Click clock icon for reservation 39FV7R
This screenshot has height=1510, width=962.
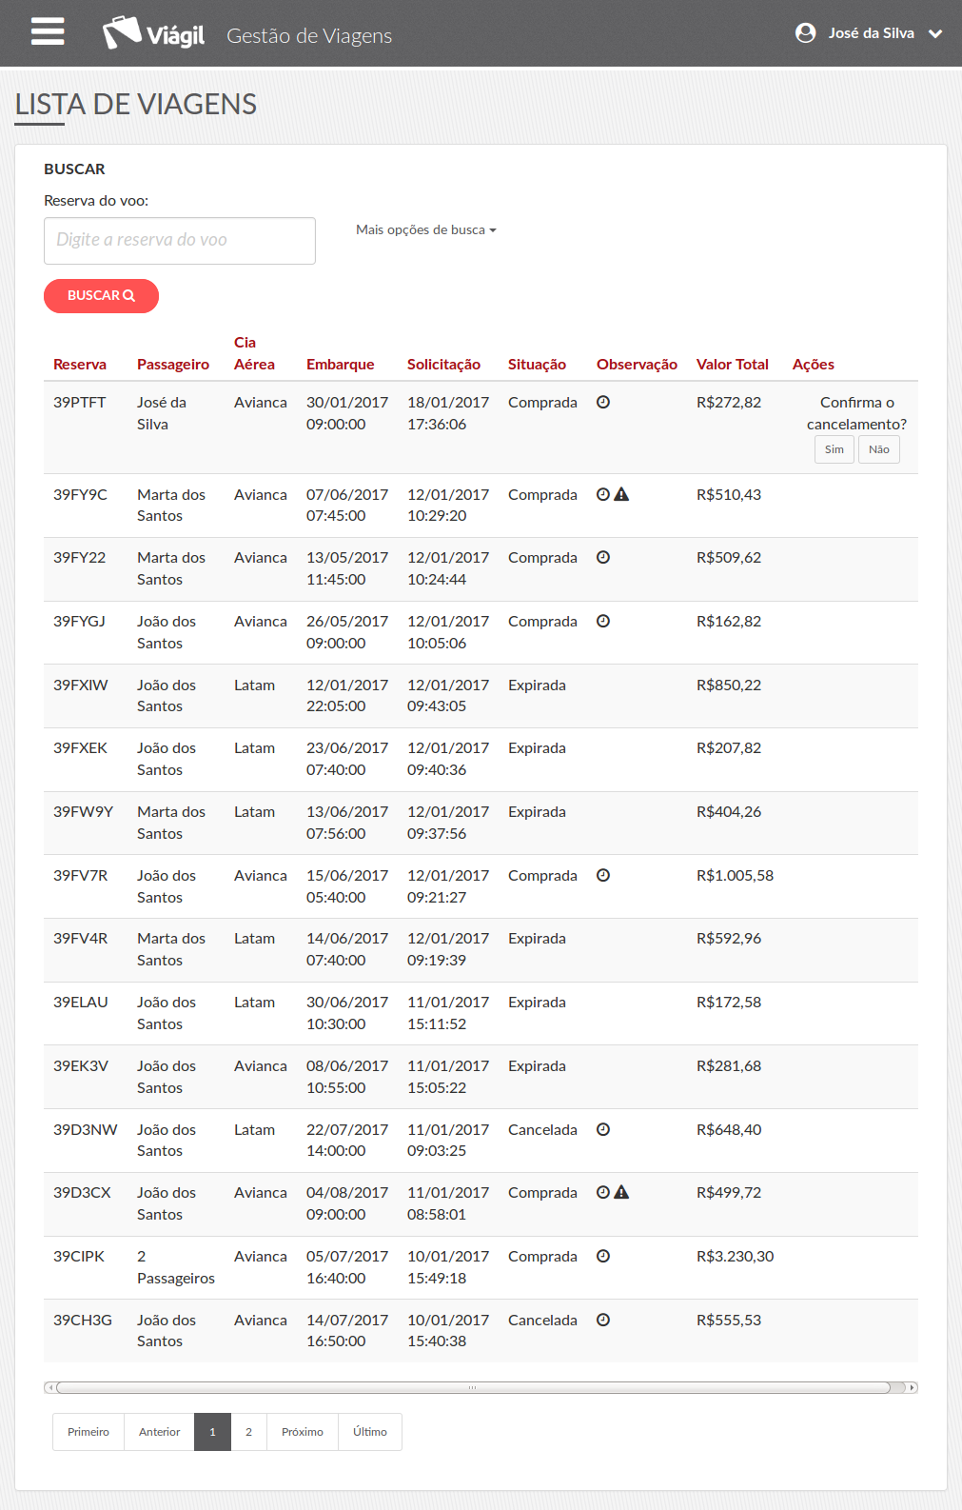603,876
